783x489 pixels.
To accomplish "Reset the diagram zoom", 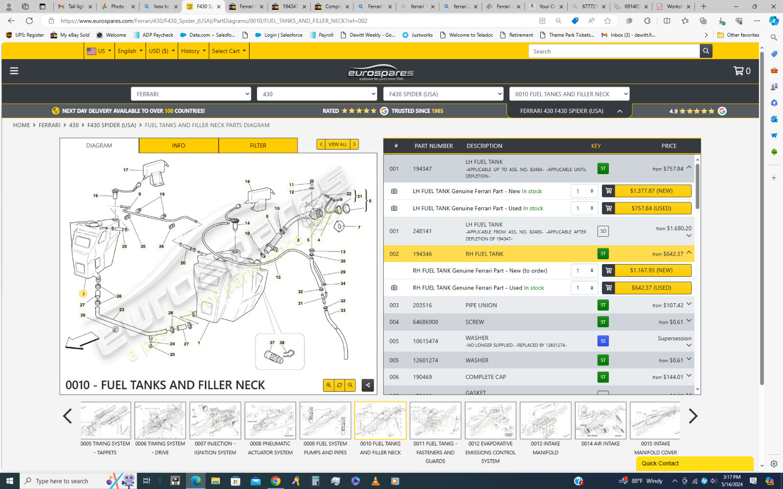I will pyautogui.click(x=339, y=385).
